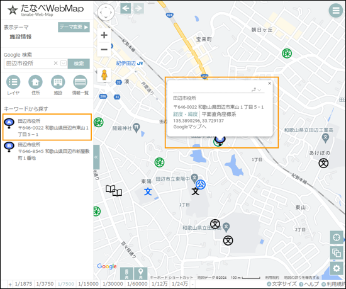
Task: Set map scale to 1/3750
Action: coord(45,284)
